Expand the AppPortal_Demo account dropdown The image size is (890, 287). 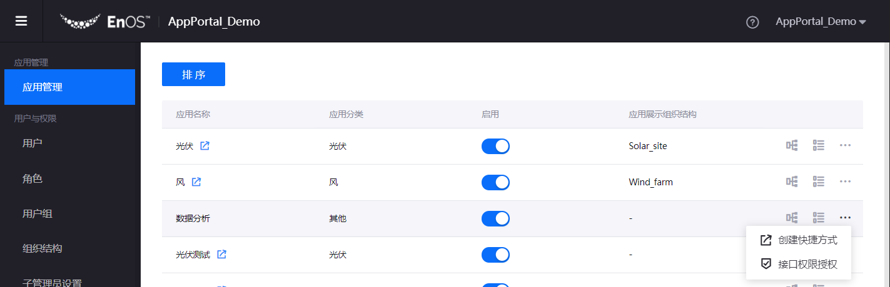[x=821, y=22]
